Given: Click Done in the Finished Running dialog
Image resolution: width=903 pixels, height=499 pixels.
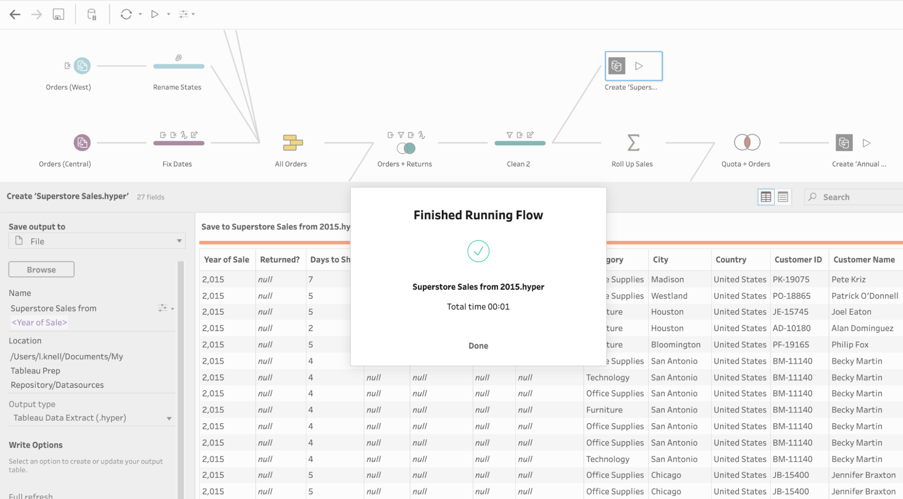Looking at the screenshot, I should pos(478,346).
